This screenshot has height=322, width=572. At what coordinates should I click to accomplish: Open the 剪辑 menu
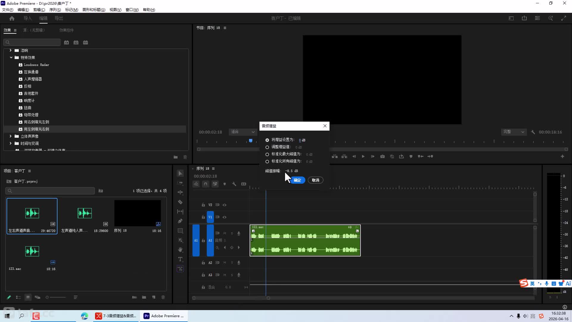tap(39, 10)
